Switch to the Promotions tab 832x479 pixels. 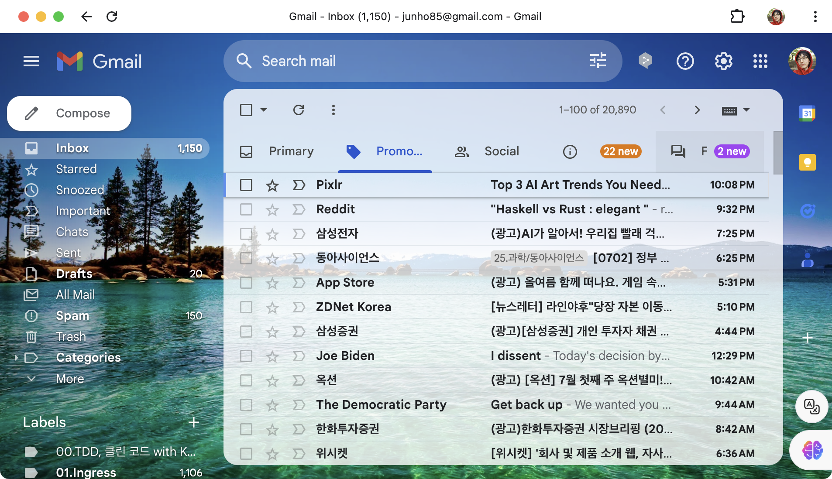point(385,151)
